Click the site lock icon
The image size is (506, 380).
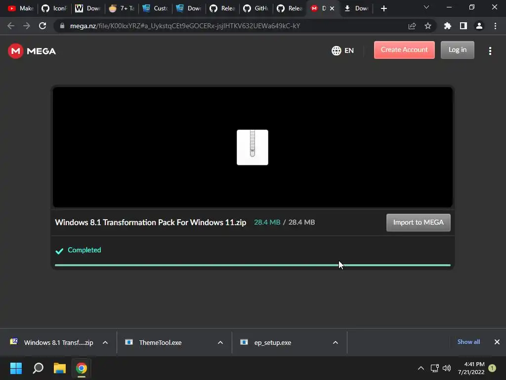click(x=62, y=26)
